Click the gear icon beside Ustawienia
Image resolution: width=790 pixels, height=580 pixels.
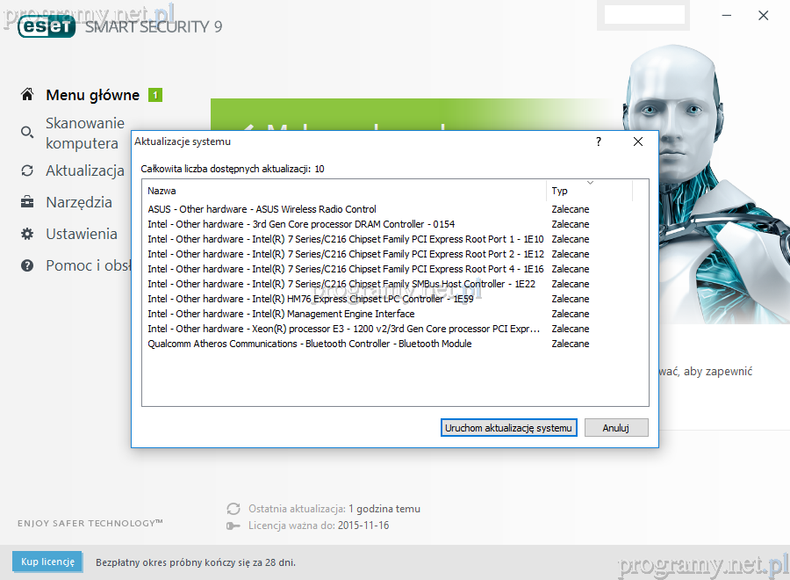click(27, 234)
